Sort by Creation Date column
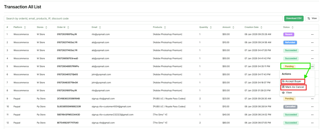This screenshot has height=129, width=321. pyautogui.click(x=261, y=27)
